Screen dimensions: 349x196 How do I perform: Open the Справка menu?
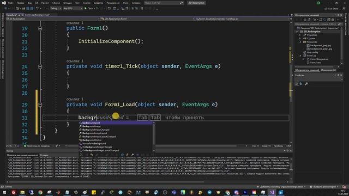136,3
